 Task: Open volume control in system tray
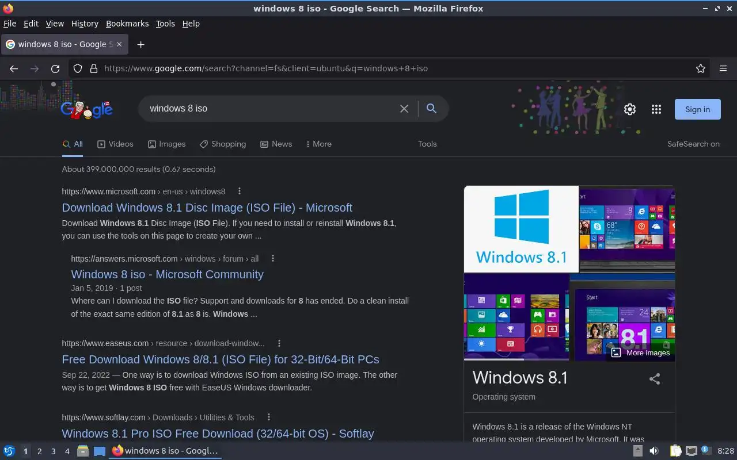click(654, 451)
